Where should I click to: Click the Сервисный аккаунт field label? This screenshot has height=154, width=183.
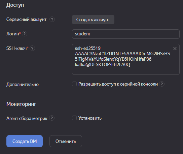[x=26, y=20]
